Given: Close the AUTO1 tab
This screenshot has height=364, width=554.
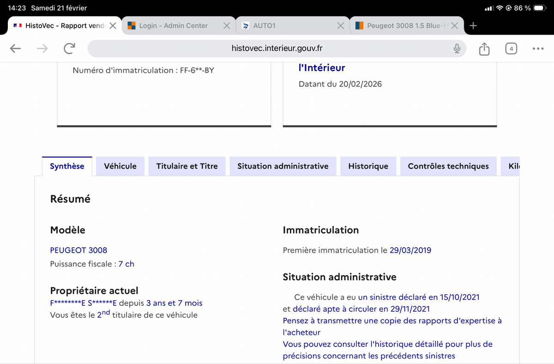Looking at the screenshot, I should [x=340, y=26].
